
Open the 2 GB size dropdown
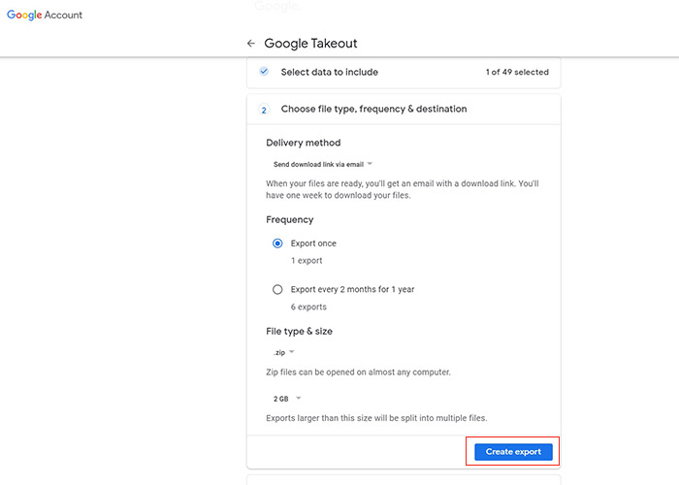[287, 399]
